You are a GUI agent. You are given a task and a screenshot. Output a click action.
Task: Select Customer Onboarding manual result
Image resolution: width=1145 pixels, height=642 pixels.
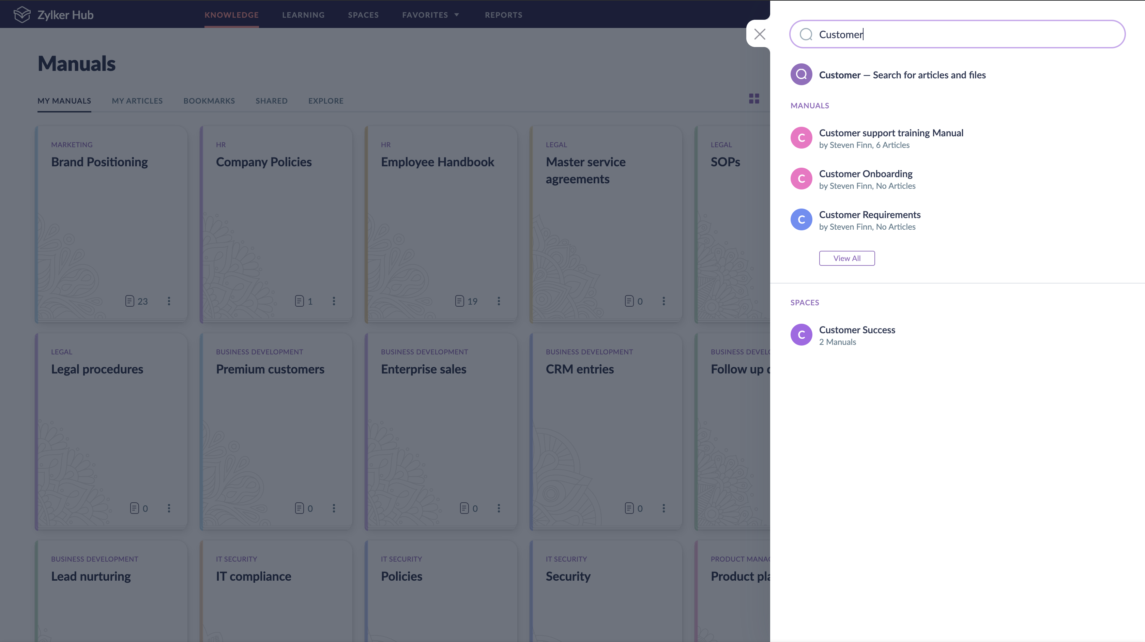coord(866,174)
